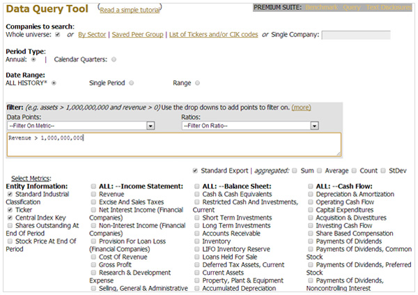Click the By Sector link
Screen dimensions: 418x295
[x=92, y=34]
